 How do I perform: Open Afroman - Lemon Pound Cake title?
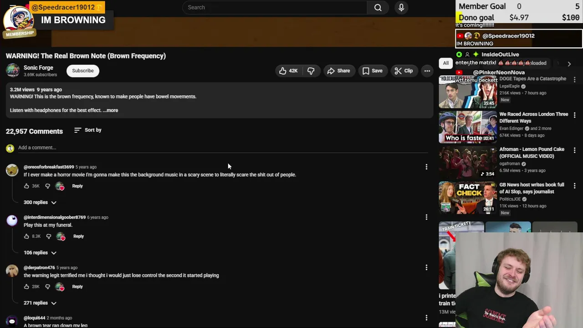pos(532,153)
